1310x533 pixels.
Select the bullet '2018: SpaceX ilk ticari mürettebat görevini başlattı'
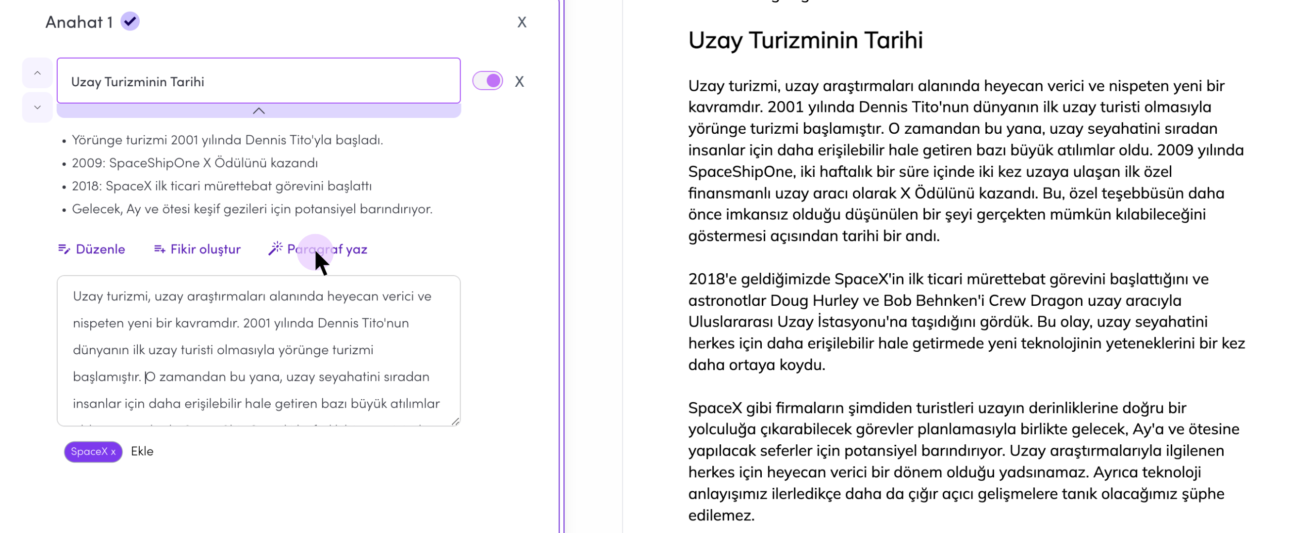[x=222, y=186]
